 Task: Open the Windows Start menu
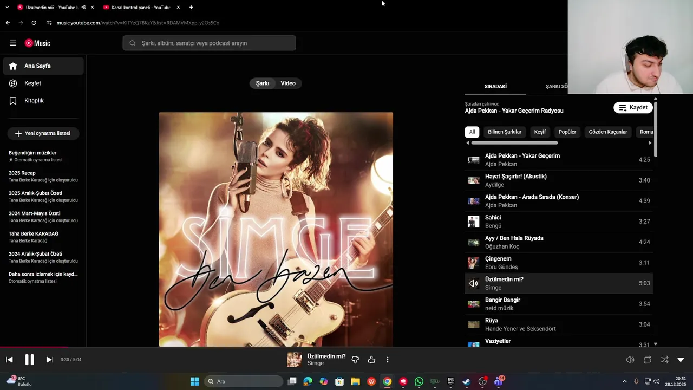[195, 381]
